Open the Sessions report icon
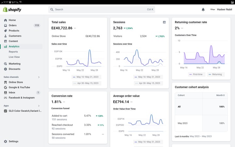Viewport: 235px width, 147px height. click(x=164, y=22)
